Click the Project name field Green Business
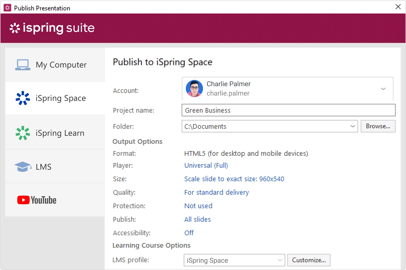This screenshot has width=406, height=270. (288, 110)
